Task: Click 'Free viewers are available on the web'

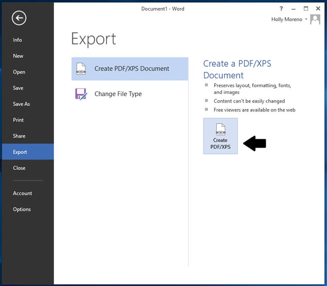Action: tap(254, 110)
